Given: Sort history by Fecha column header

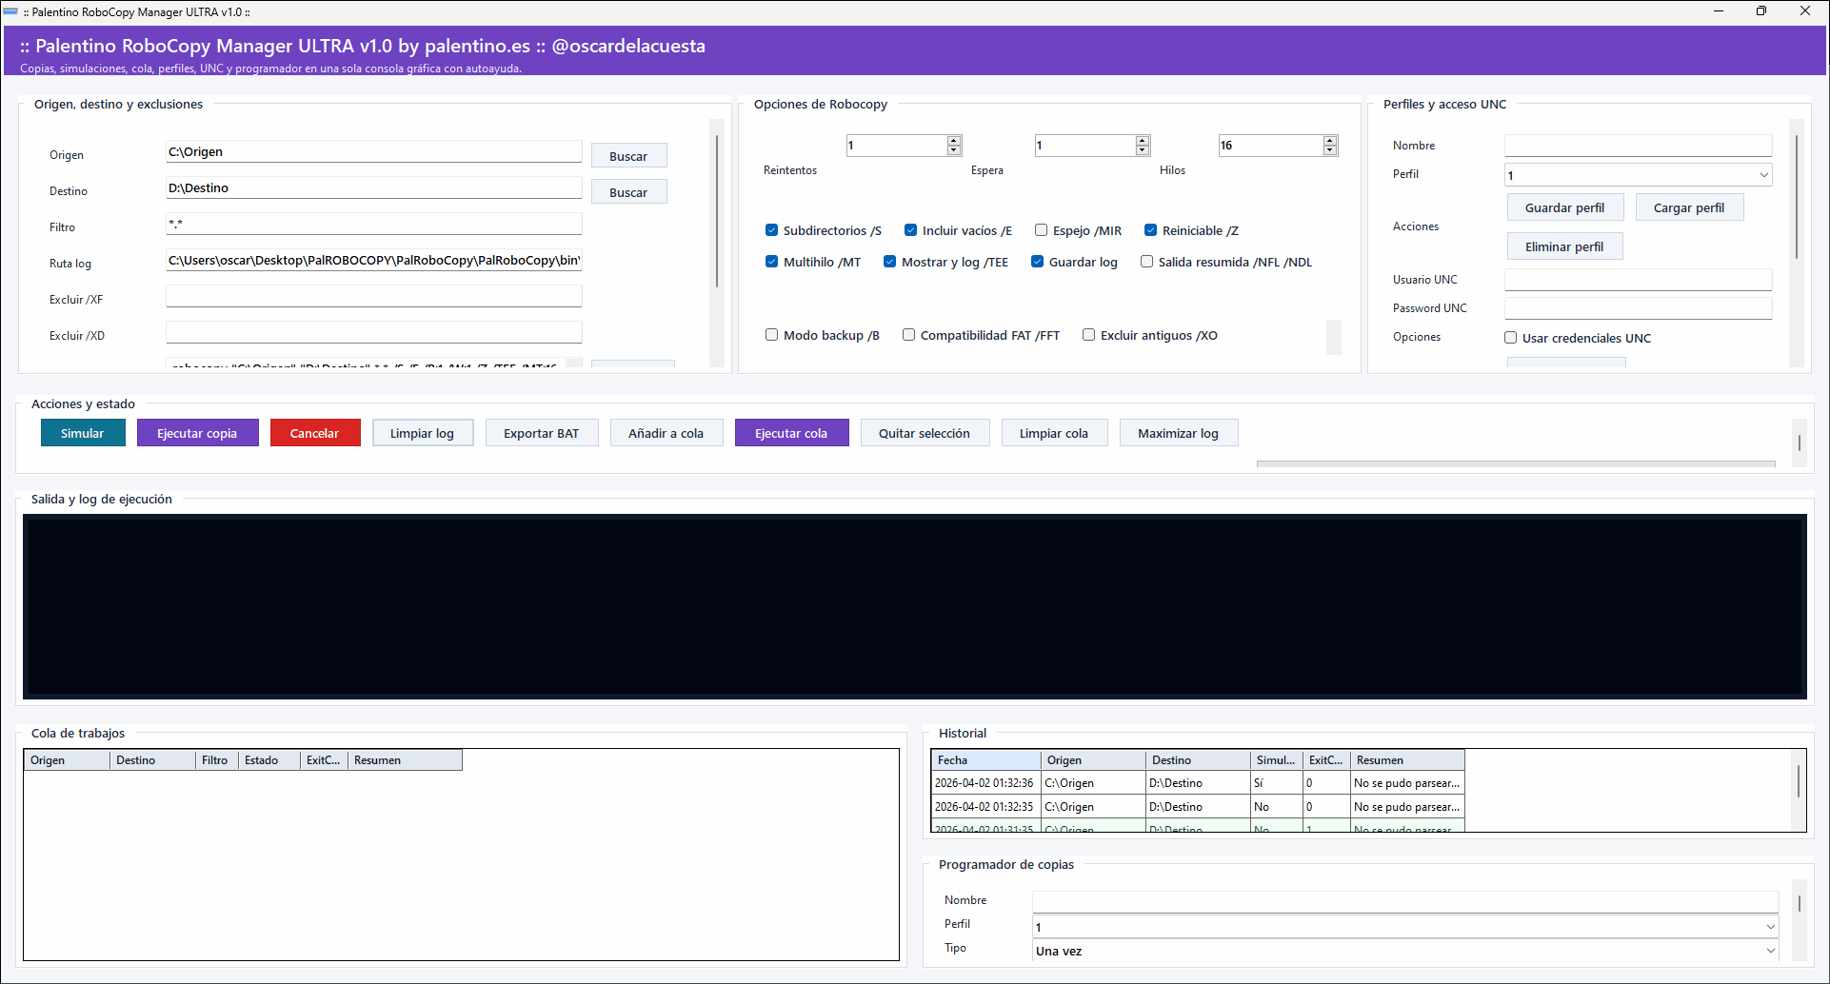Looking at the screenshot, I should point(985,760).
